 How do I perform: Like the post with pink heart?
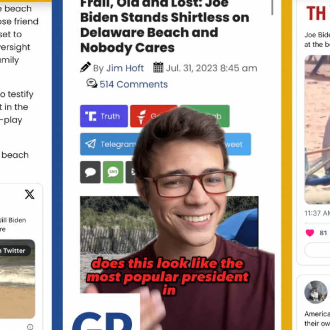click(310, 233)
